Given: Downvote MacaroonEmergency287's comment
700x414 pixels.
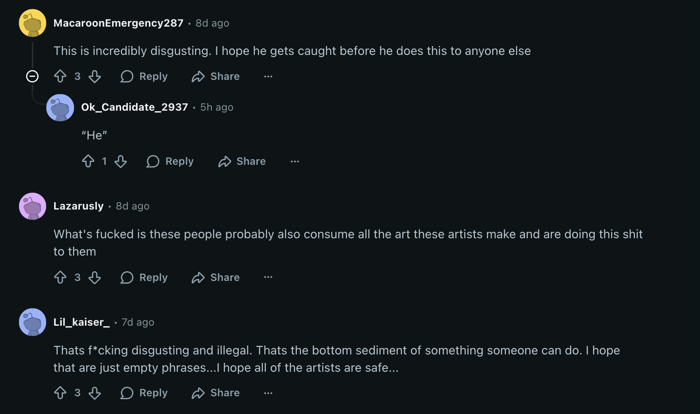Looking at the screenshot, I should pyautogui.click(x=95, y=76).
